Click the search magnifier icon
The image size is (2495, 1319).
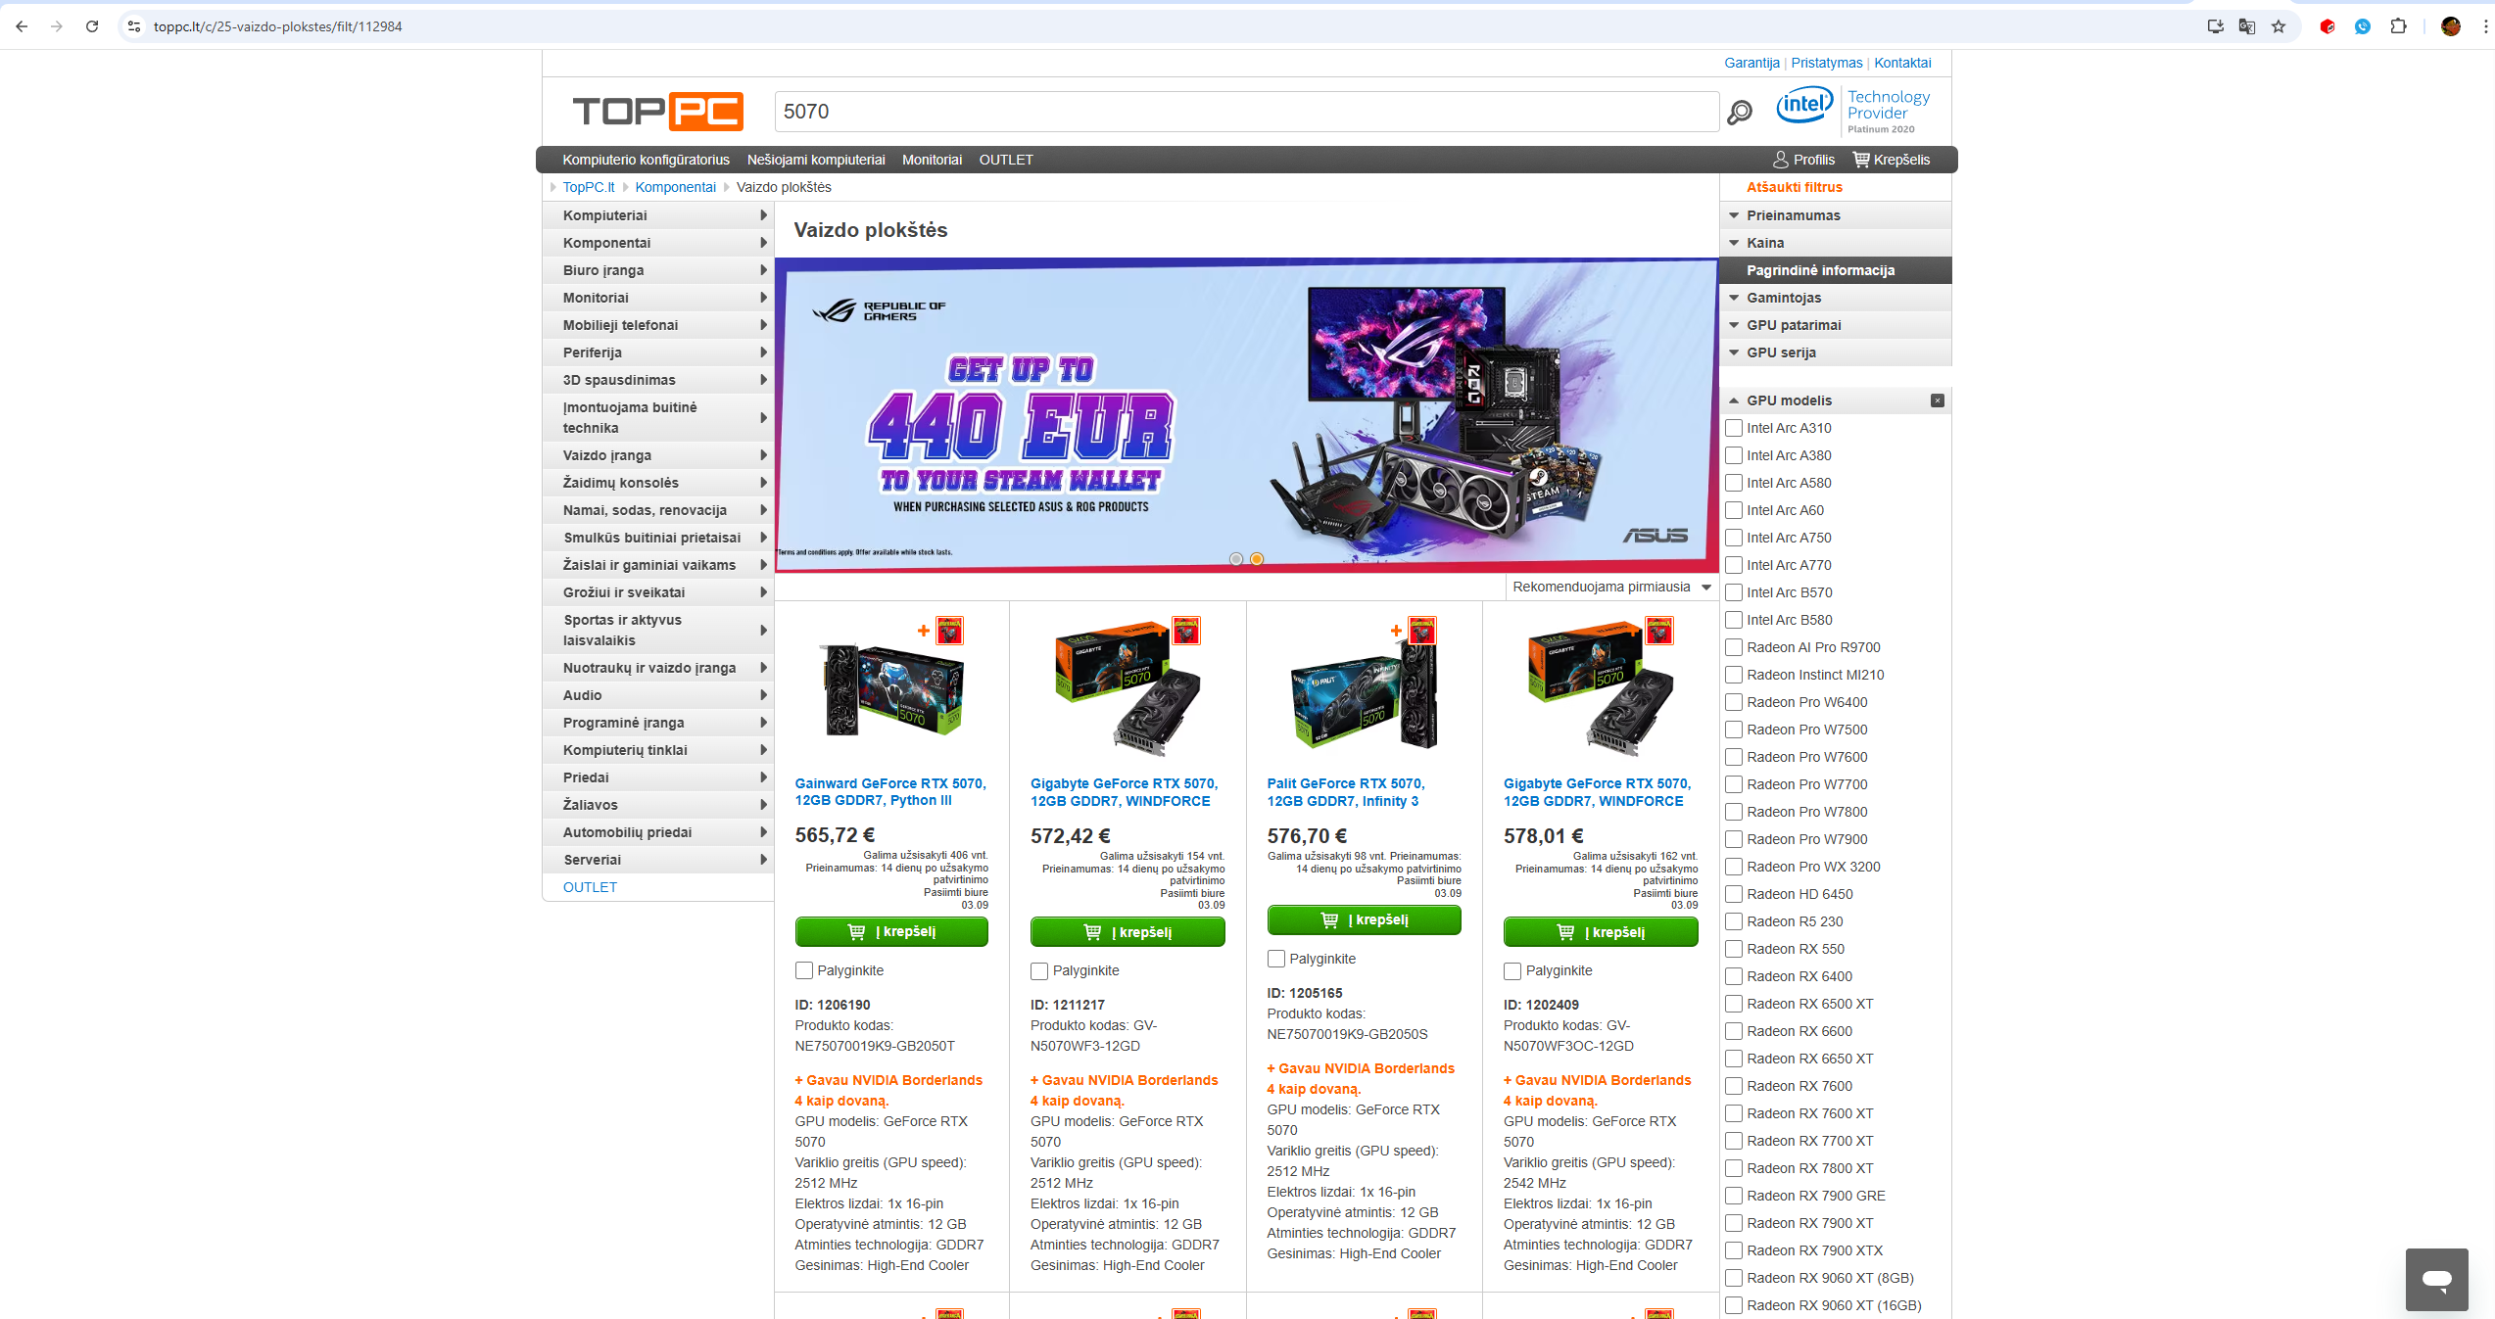click(1739, 113)
